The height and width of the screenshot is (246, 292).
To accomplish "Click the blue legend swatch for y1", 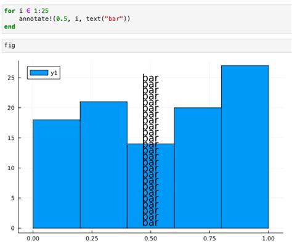I will pyautogui.click(x=39, y=73).
